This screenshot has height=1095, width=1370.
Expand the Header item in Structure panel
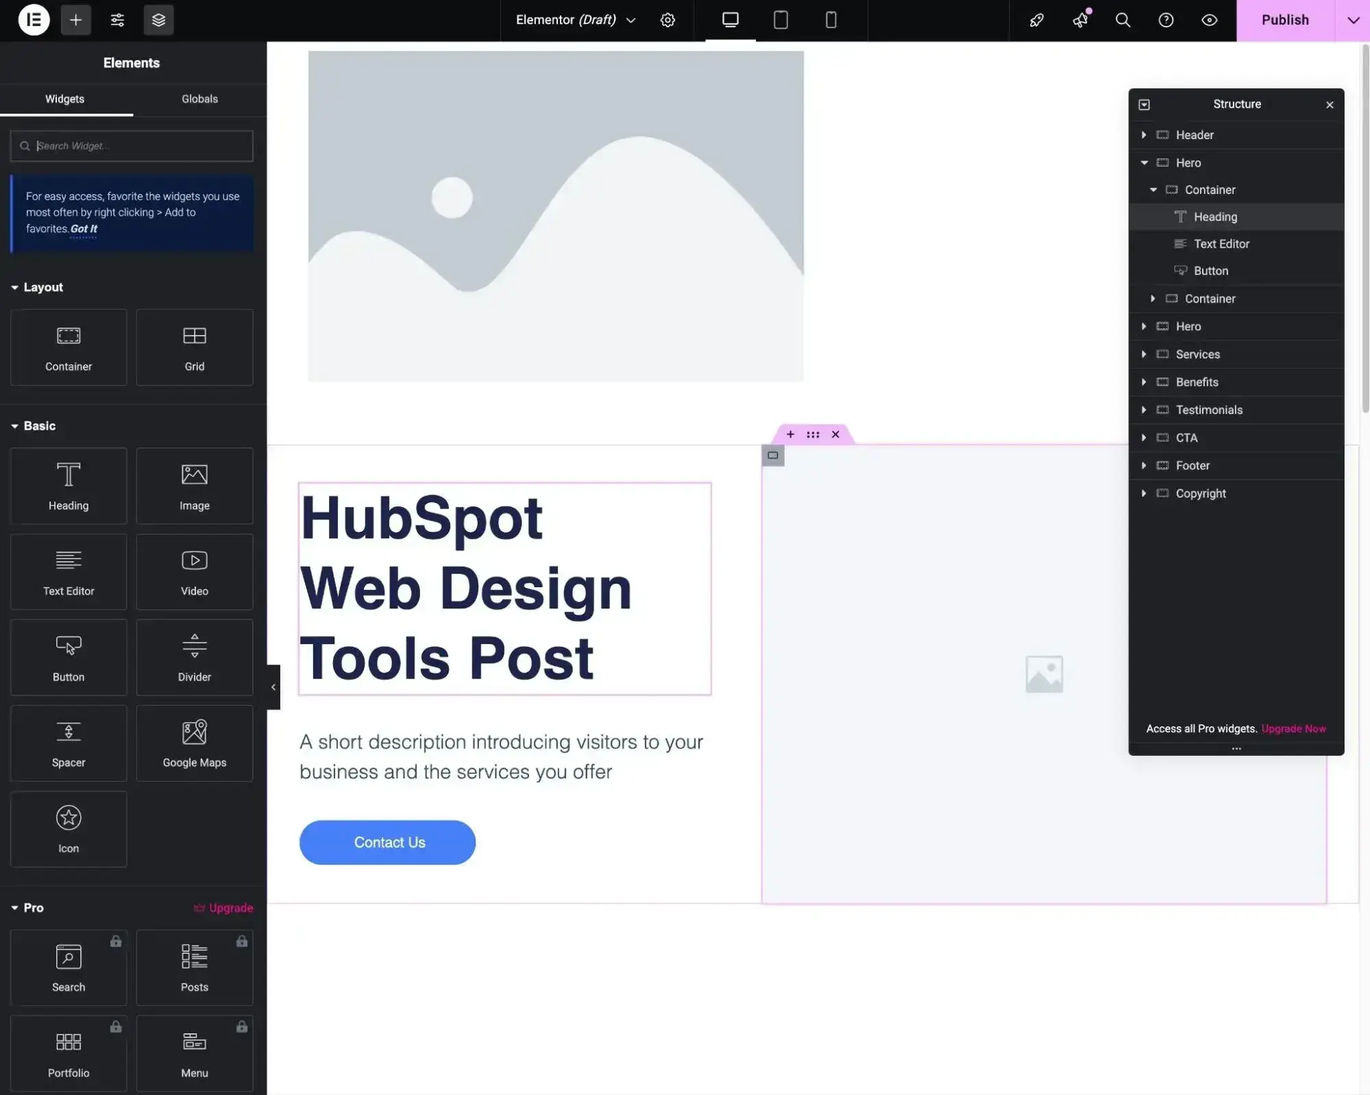1144,135
